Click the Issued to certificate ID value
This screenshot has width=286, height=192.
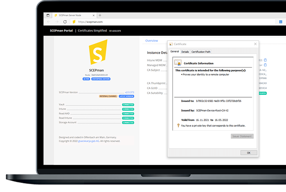(x=219, y=101)
